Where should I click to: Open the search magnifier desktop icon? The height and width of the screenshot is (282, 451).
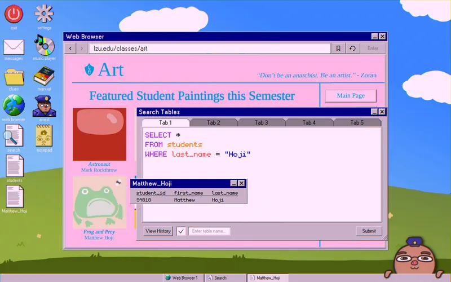(13, 136)
